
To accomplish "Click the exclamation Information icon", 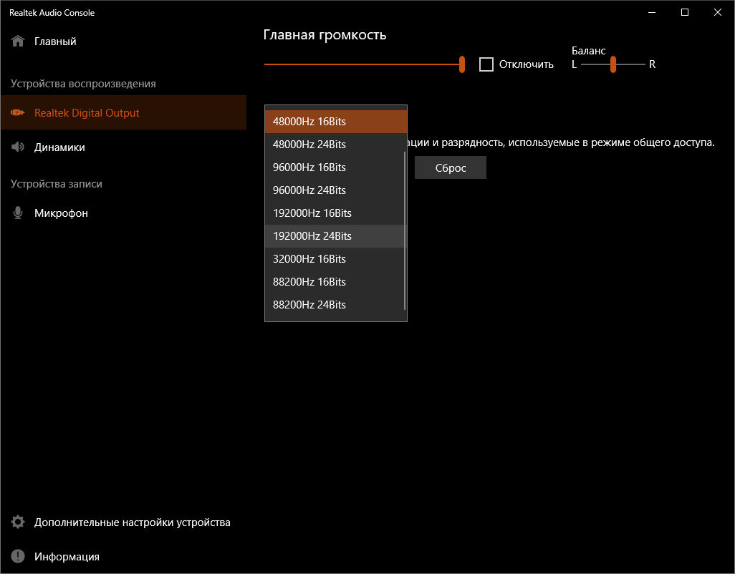I will point(18,556).
